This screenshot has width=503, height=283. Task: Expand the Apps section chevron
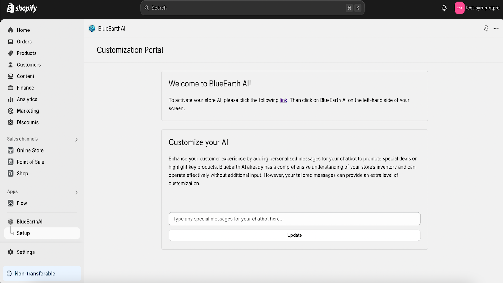click(x=76, y=192)
